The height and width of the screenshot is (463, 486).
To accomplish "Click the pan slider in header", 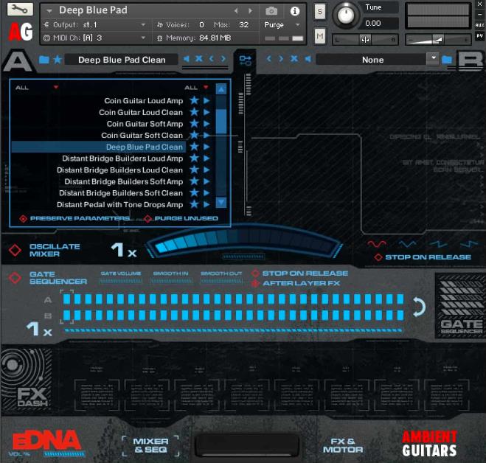I will coord(365,40).
